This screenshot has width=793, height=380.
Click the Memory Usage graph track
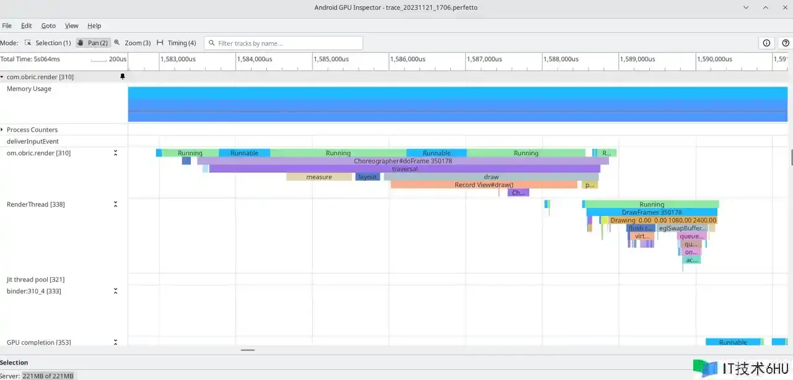(458, 104)
